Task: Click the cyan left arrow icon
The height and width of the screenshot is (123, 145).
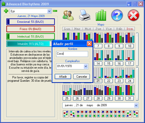Action: 82,116
